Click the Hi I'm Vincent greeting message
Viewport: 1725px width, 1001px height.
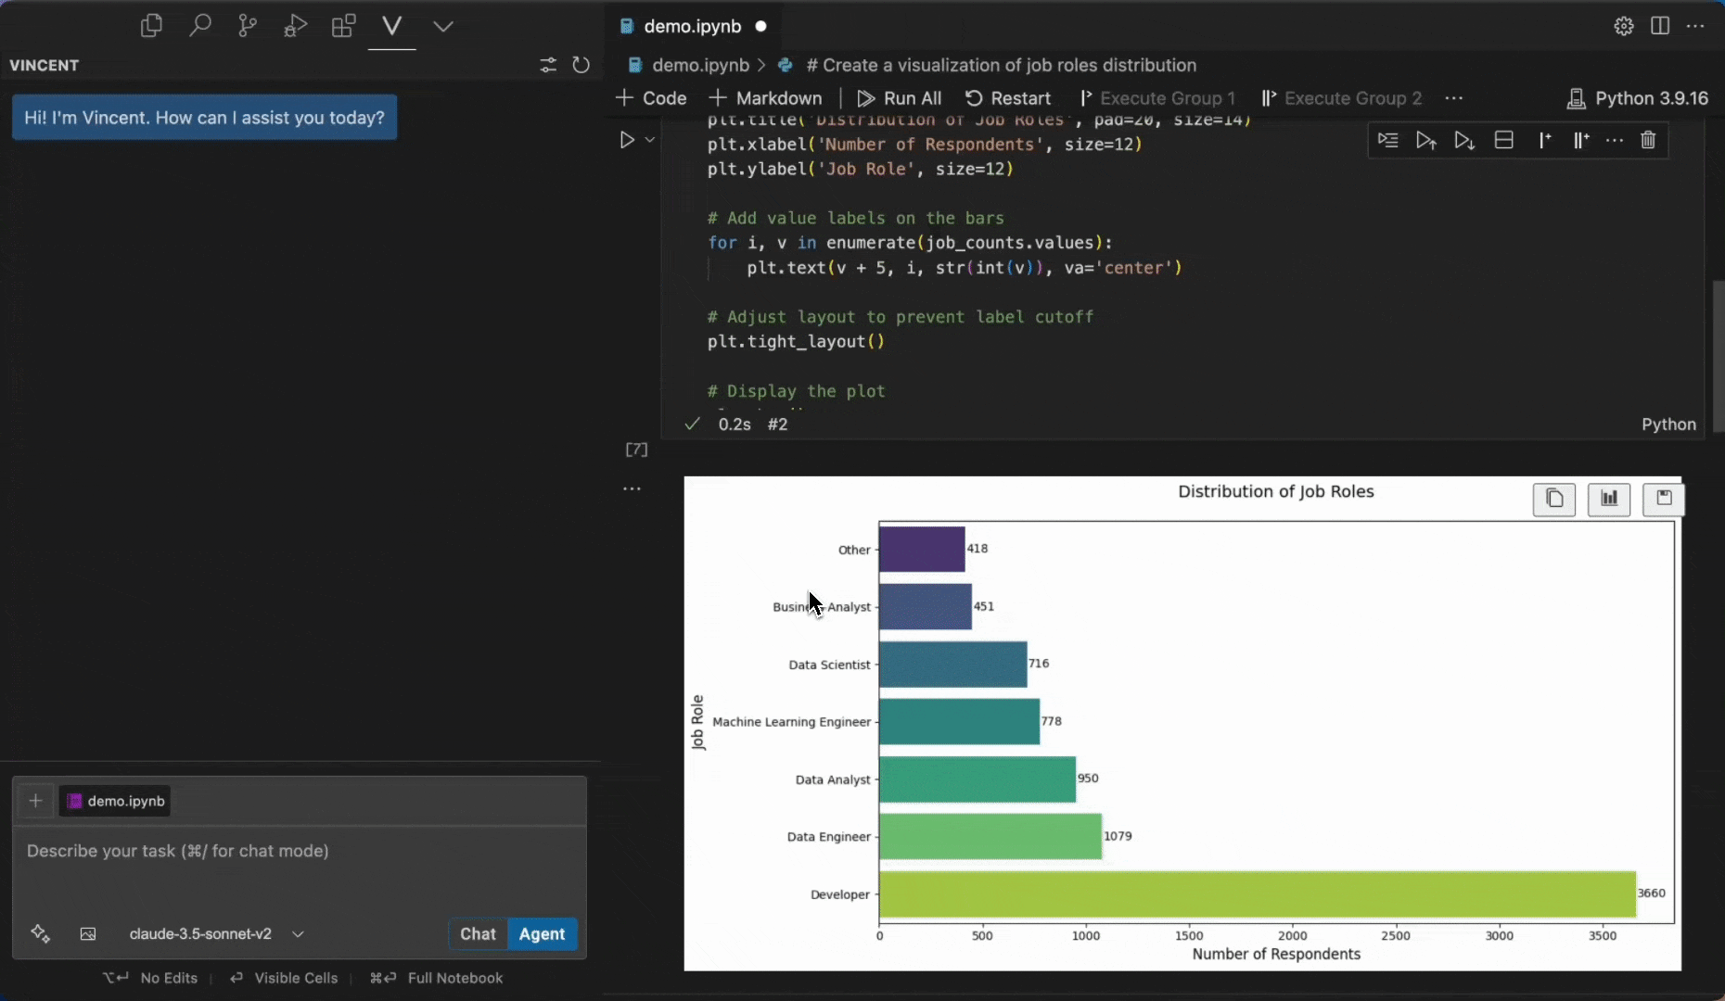coord(204,118)
